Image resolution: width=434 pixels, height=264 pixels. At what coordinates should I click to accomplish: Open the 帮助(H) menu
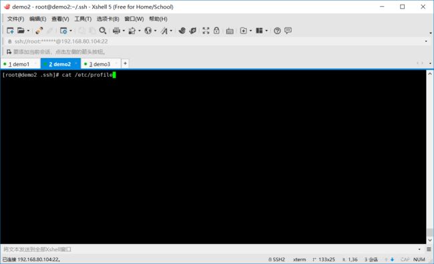158,19
